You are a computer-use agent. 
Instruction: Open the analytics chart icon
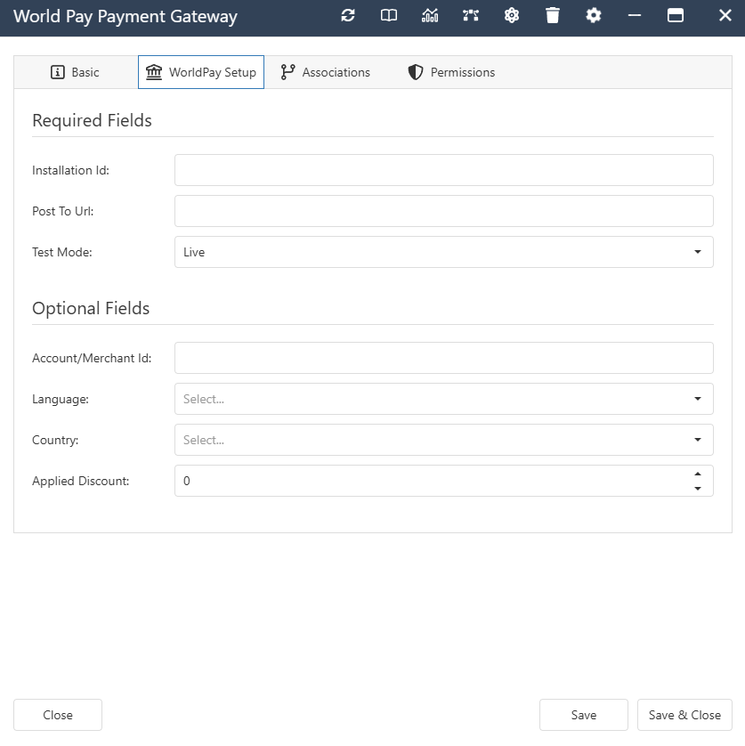coord(429,15)
